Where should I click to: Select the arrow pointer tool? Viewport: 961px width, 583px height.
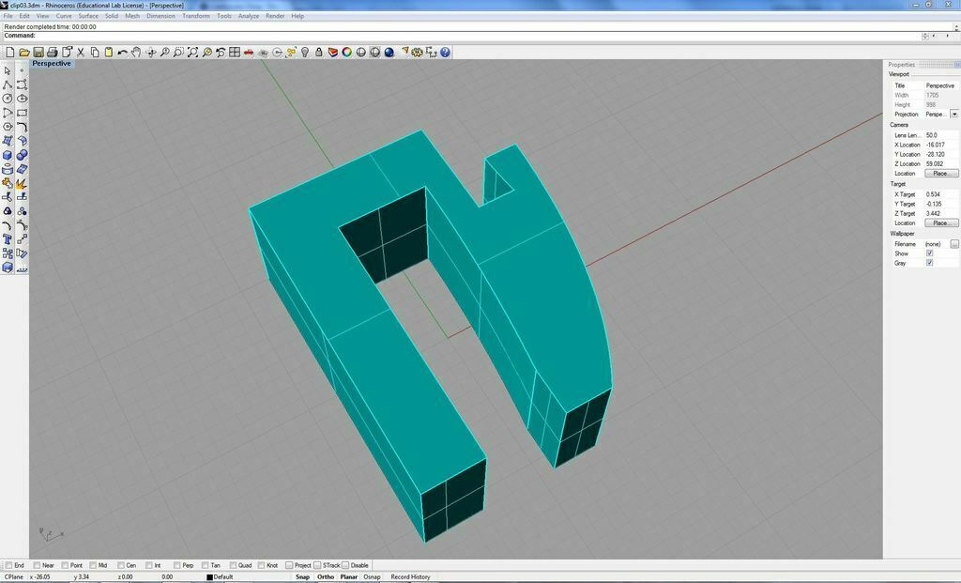tap(8, 70)
